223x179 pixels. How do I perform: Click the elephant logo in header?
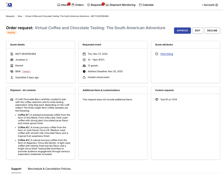9,5
